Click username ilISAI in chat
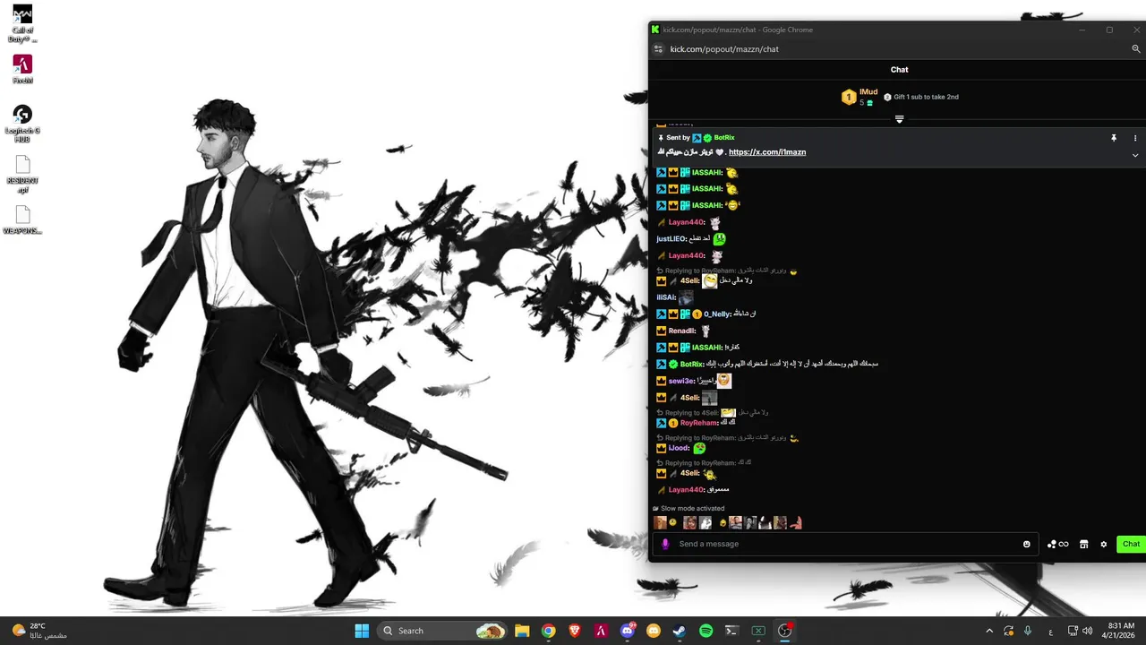The image size is (1146, 645). [665, 297]
